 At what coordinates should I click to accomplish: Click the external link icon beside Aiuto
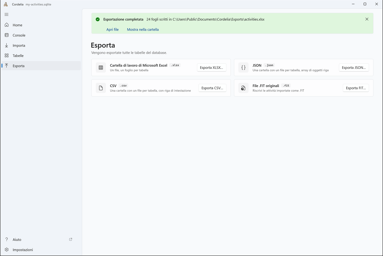click(71, 239)
